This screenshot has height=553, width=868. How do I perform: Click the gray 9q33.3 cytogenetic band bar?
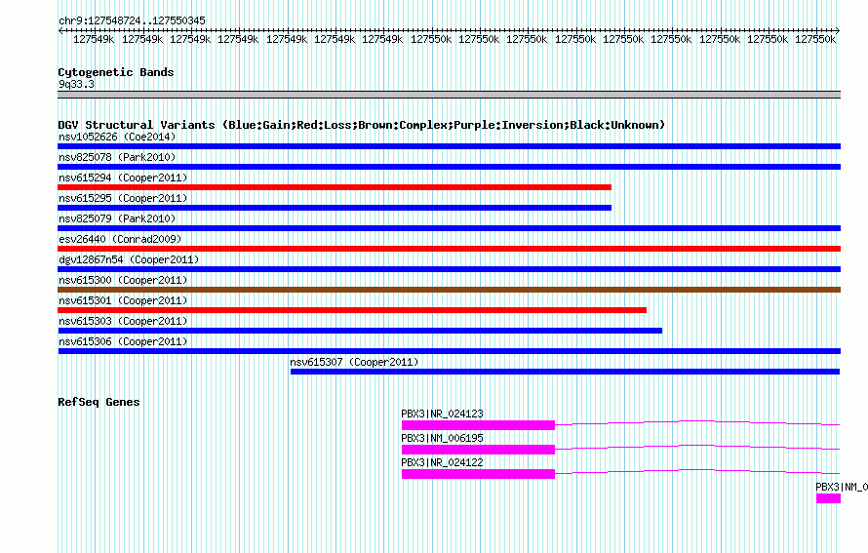(449, 95)
